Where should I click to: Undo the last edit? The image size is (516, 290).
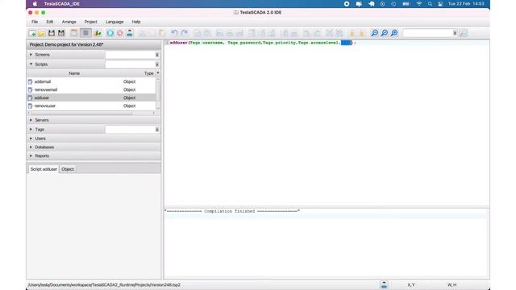[x=174, y=33]
